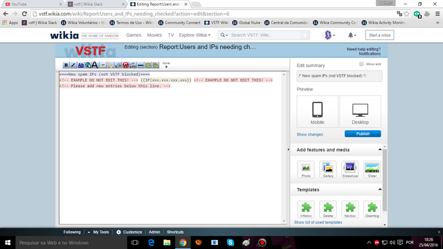The image size is (443, 249).
Task: Click add photo toolbar icon
Action: pos(148,65)
